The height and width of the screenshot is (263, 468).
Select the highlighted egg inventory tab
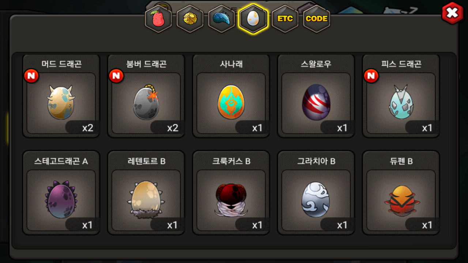pyautogui.click(x=253, y=19)
